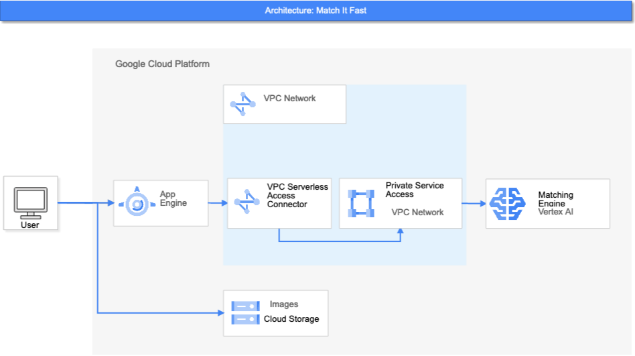This screenshot has width=635, height=356.
Task: Click the 'User' label under the monitor
Action: [x=30, y=225]
